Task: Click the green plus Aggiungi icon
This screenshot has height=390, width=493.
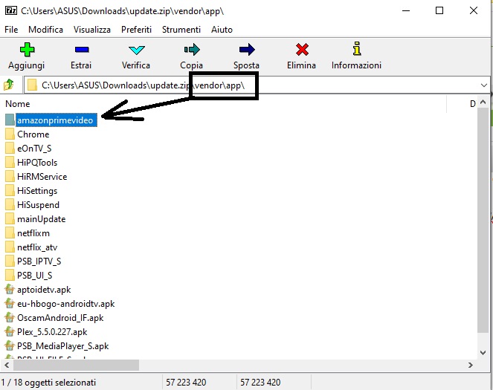Action: [x=27, y=50]
